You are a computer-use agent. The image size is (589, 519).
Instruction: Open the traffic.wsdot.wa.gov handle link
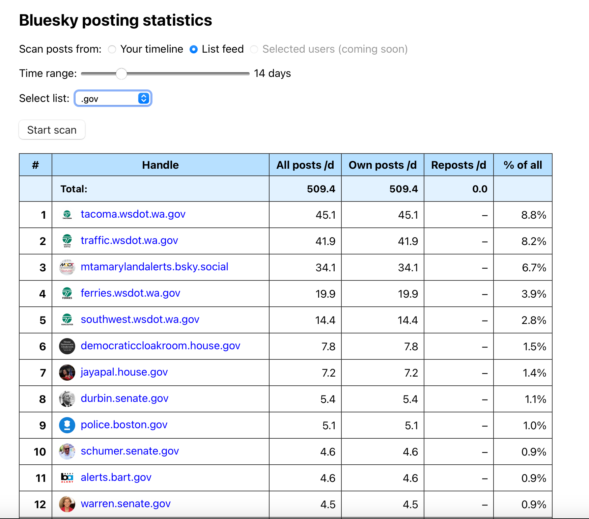pyautogui.click(x=129, y=241)
